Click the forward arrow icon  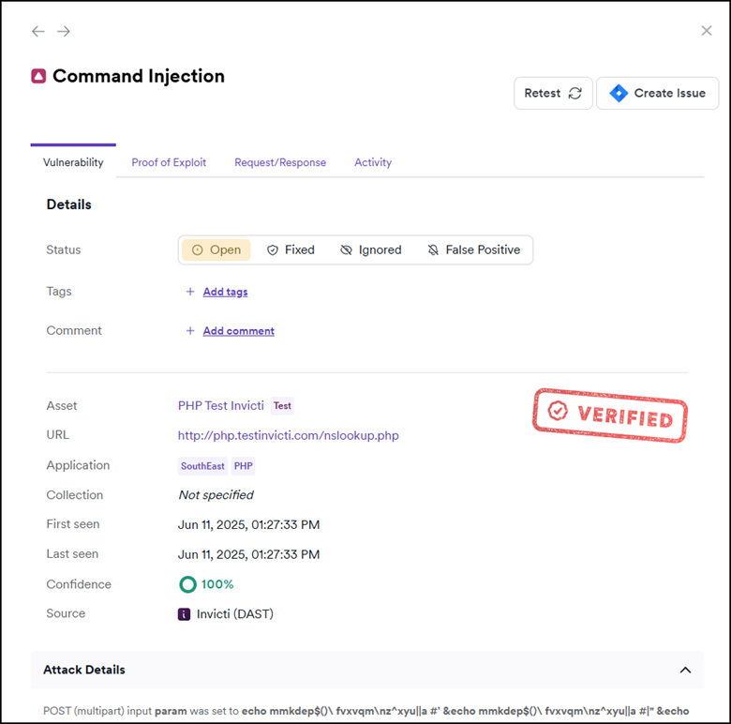click(x=64, y=32)
